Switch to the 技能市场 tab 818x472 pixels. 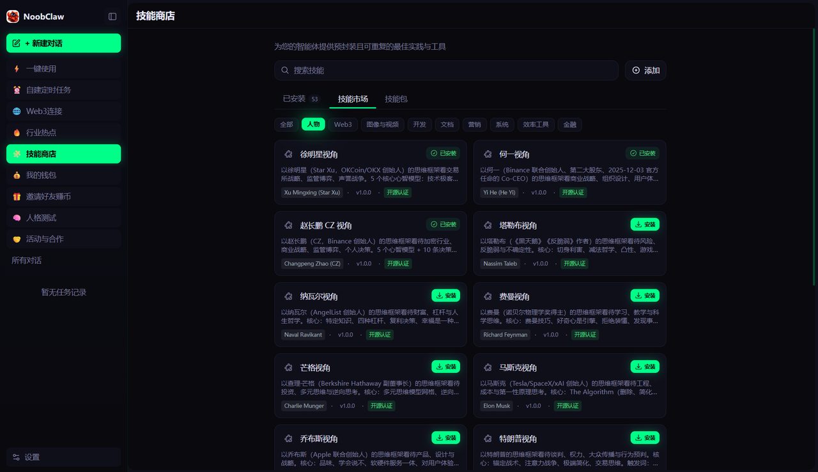[x=353, y=99]
